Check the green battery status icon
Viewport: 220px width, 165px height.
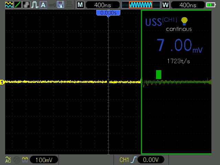(211, 5)
